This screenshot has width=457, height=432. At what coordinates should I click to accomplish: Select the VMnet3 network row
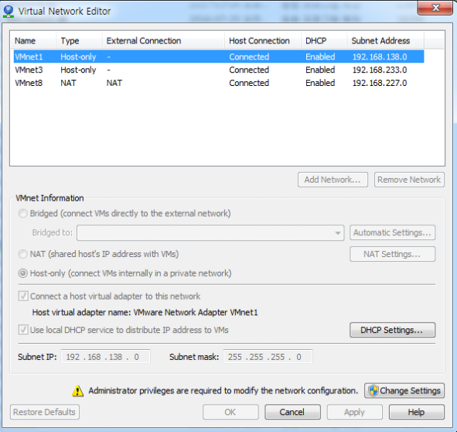click(x=219, y=70)
